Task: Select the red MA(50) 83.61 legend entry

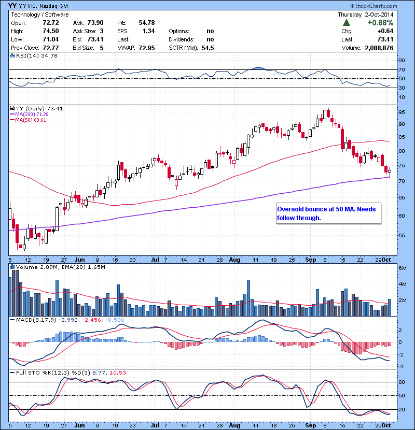Action: coord(28,120)
